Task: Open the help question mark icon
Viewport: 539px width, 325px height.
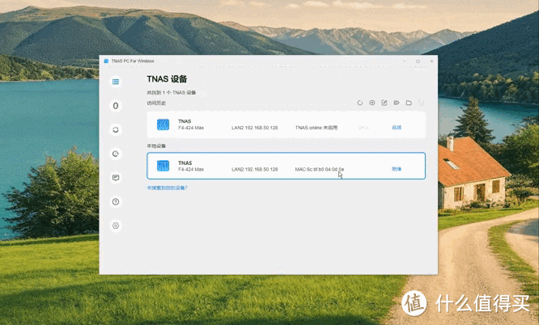Action: pos(116,201)
